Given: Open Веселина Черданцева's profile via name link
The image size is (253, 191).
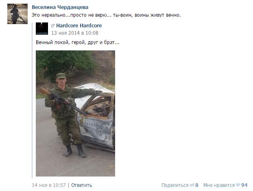Looking at the screenshot, I should [x=60, y=7].
